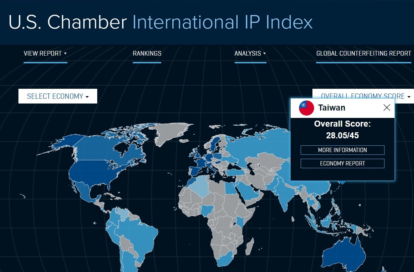Go to the Rankings page
The image size is (414, 272).
pos(147,54)
